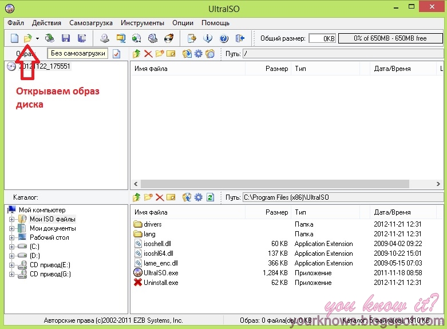Click the blue Help question mark icon

coord(224,38)
